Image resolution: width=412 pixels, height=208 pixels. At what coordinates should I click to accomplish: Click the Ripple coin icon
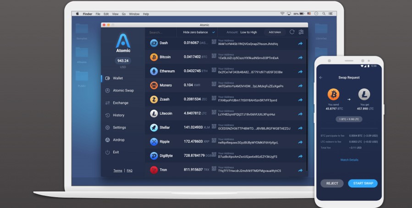[x=154, y=142]
